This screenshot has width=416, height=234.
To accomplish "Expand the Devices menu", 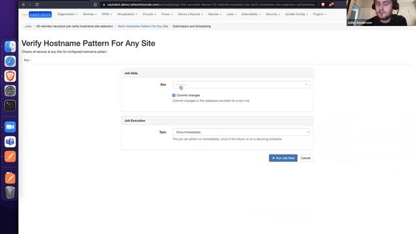I will point(90,14).
